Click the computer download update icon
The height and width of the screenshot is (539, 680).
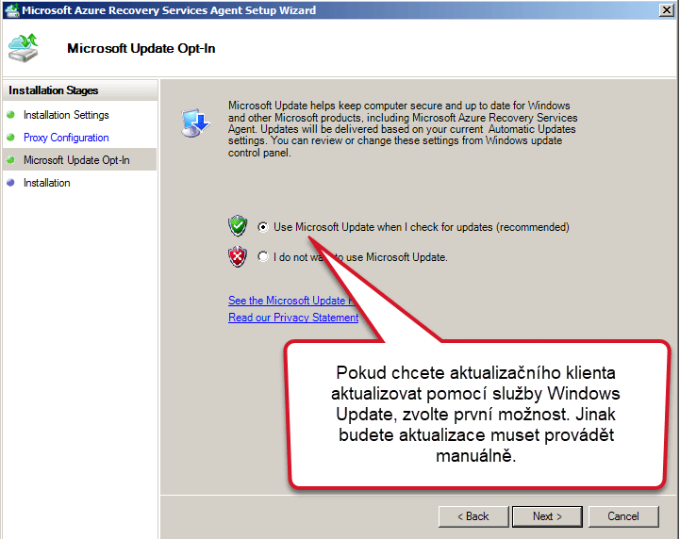195,123
